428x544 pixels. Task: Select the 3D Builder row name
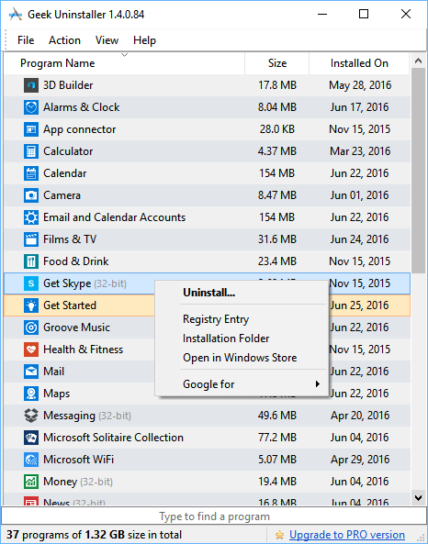(68, 85)
